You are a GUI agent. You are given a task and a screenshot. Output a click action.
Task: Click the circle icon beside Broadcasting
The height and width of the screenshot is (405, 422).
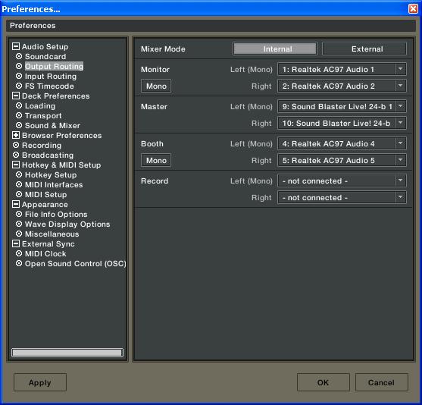(x=16, y=155)
